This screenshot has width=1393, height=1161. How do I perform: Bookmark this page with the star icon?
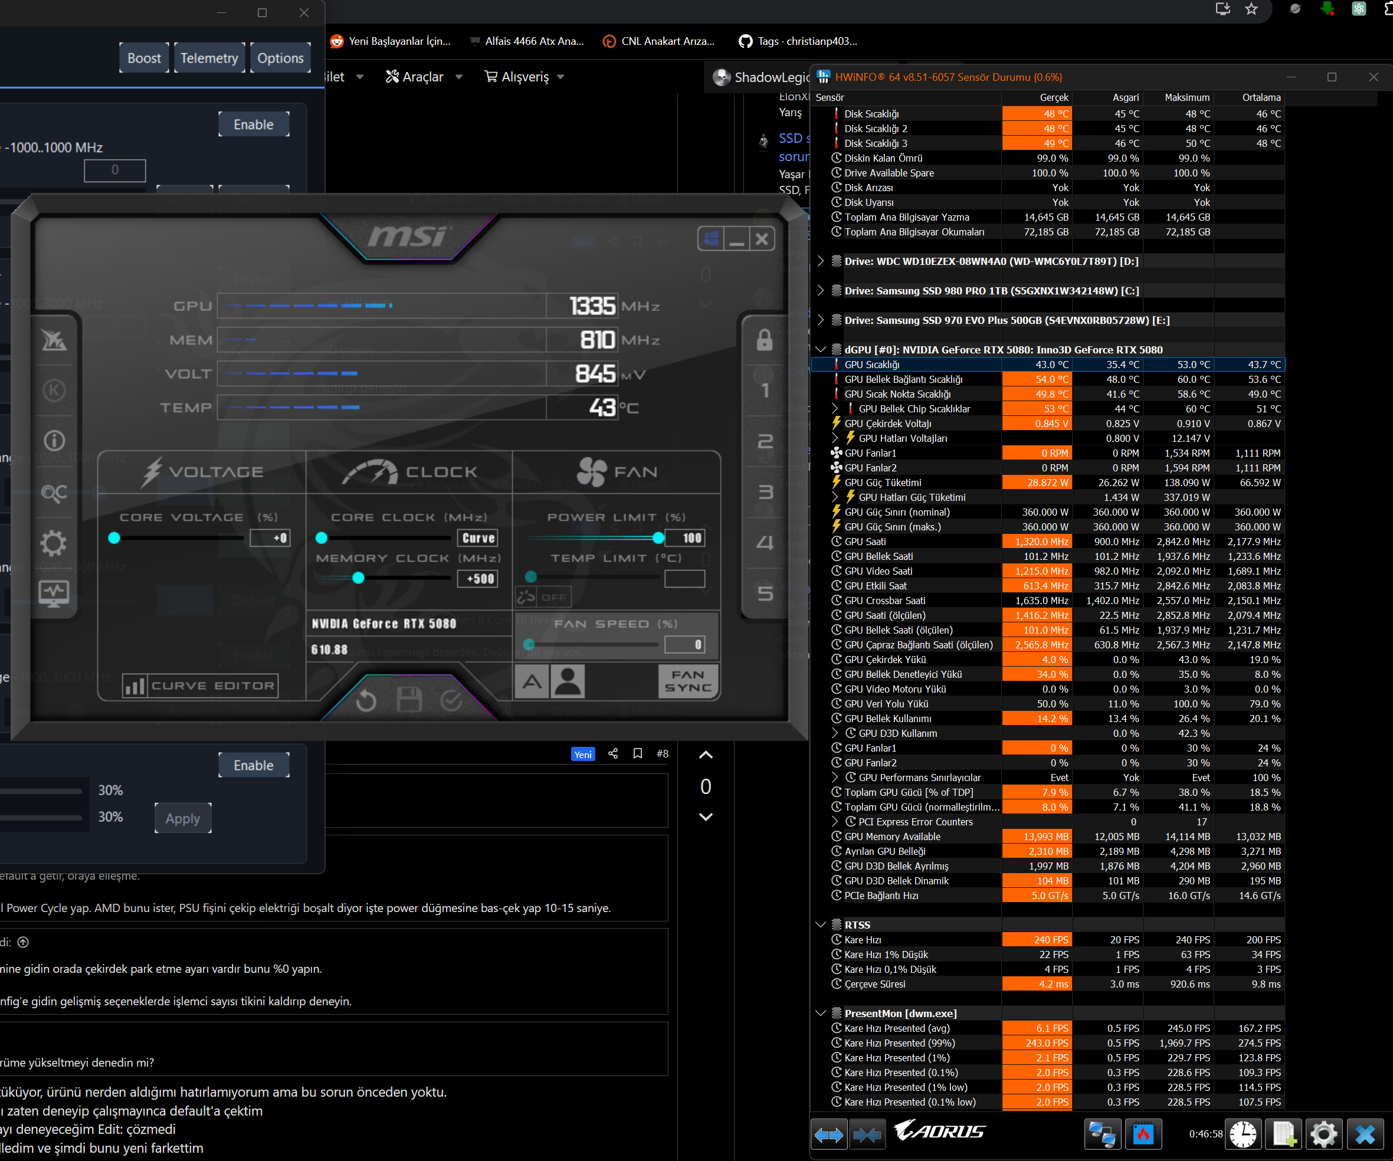1251,9
